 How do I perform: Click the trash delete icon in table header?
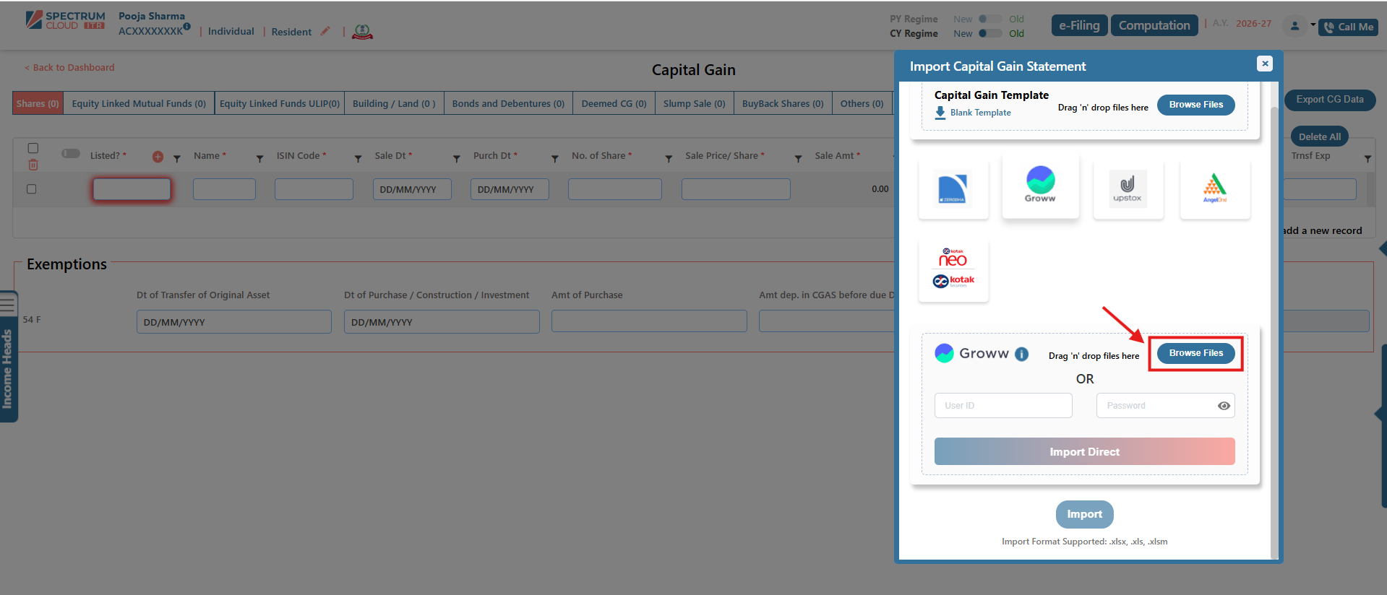33,165
